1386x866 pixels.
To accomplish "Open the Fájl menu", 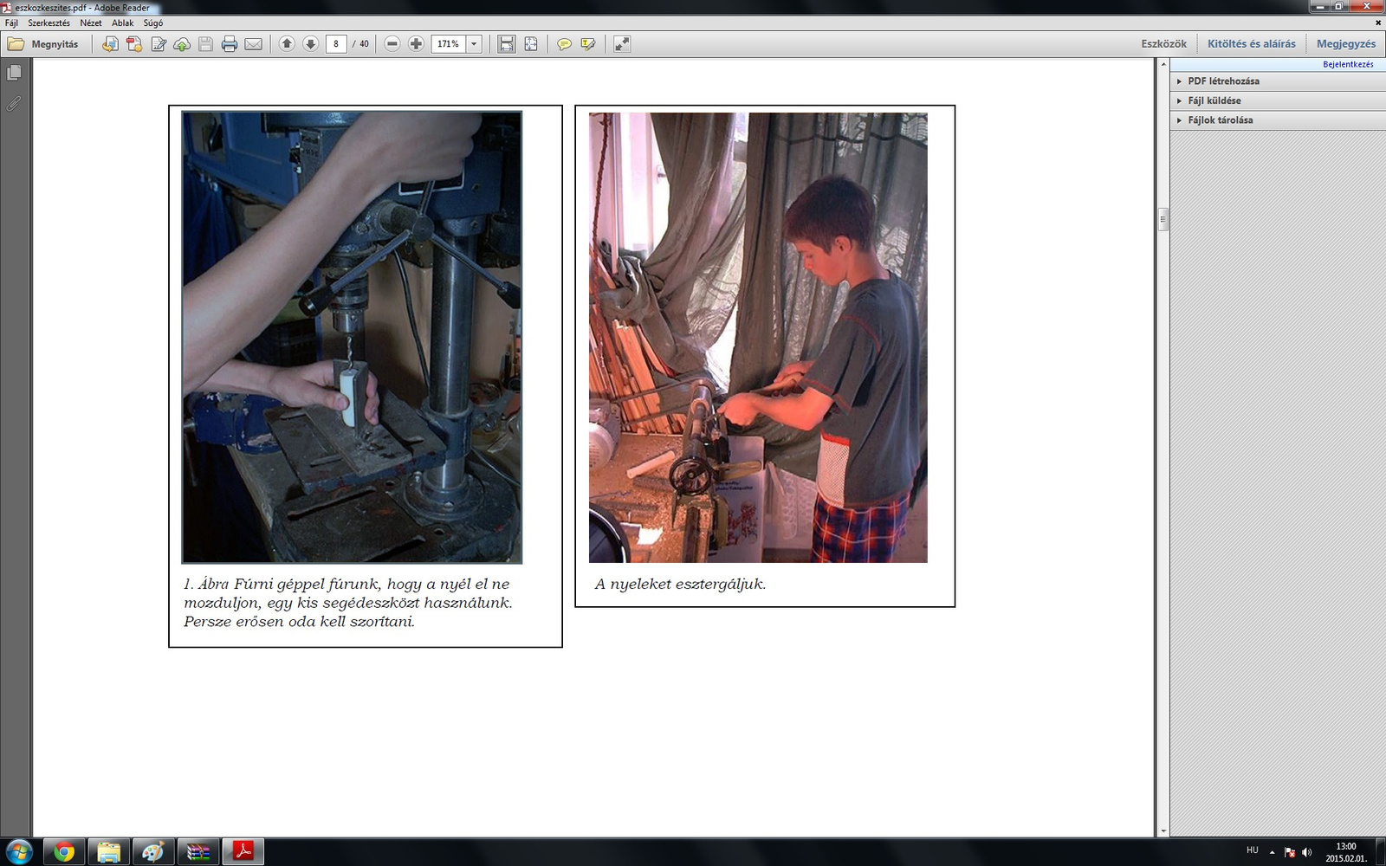I will (11, 23).
